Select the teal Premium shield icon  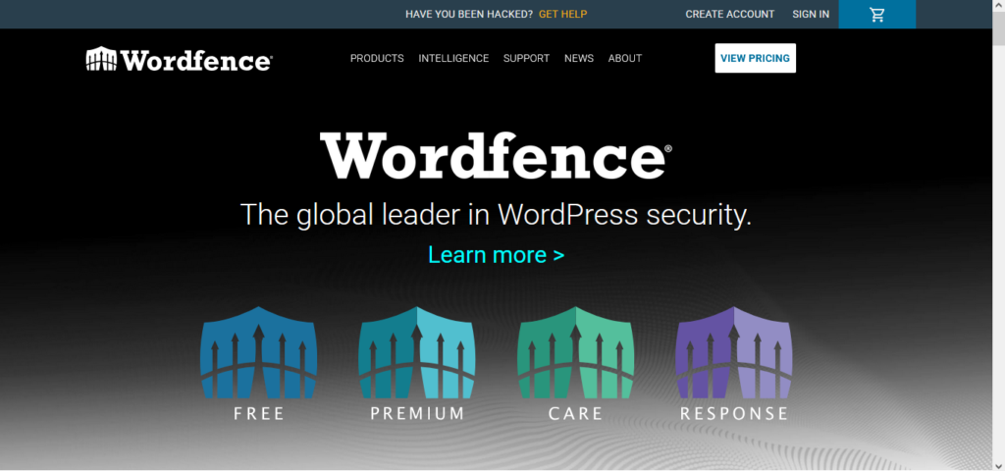tap(416, 352)
